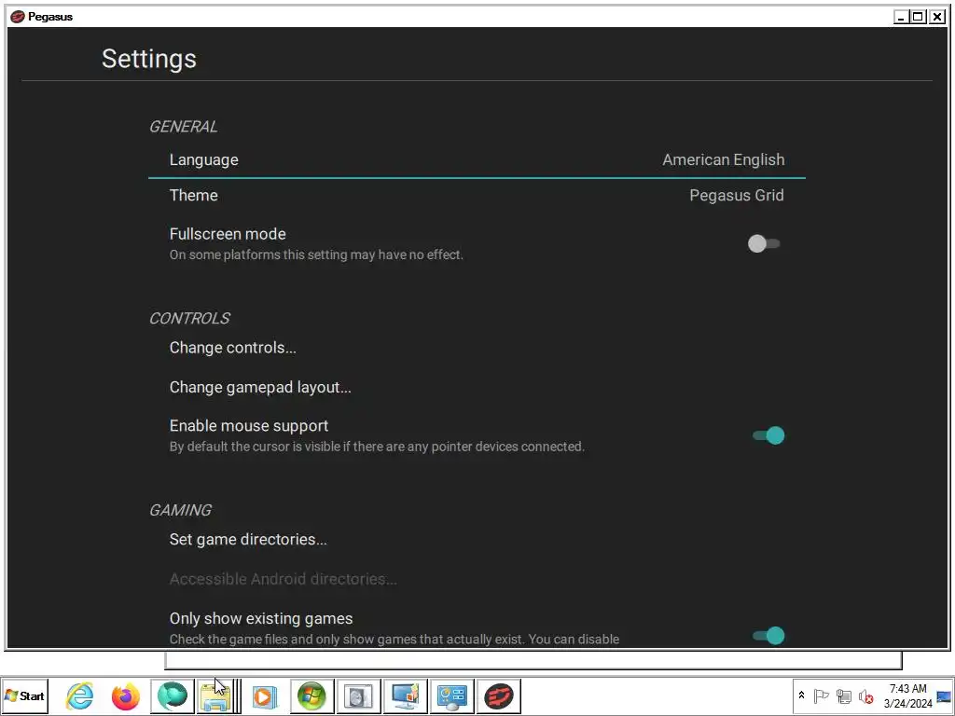Open the Windows Start menu
The height and width of the screenshot is (716, 955).
pyautogui.click(x=24, y=695)
